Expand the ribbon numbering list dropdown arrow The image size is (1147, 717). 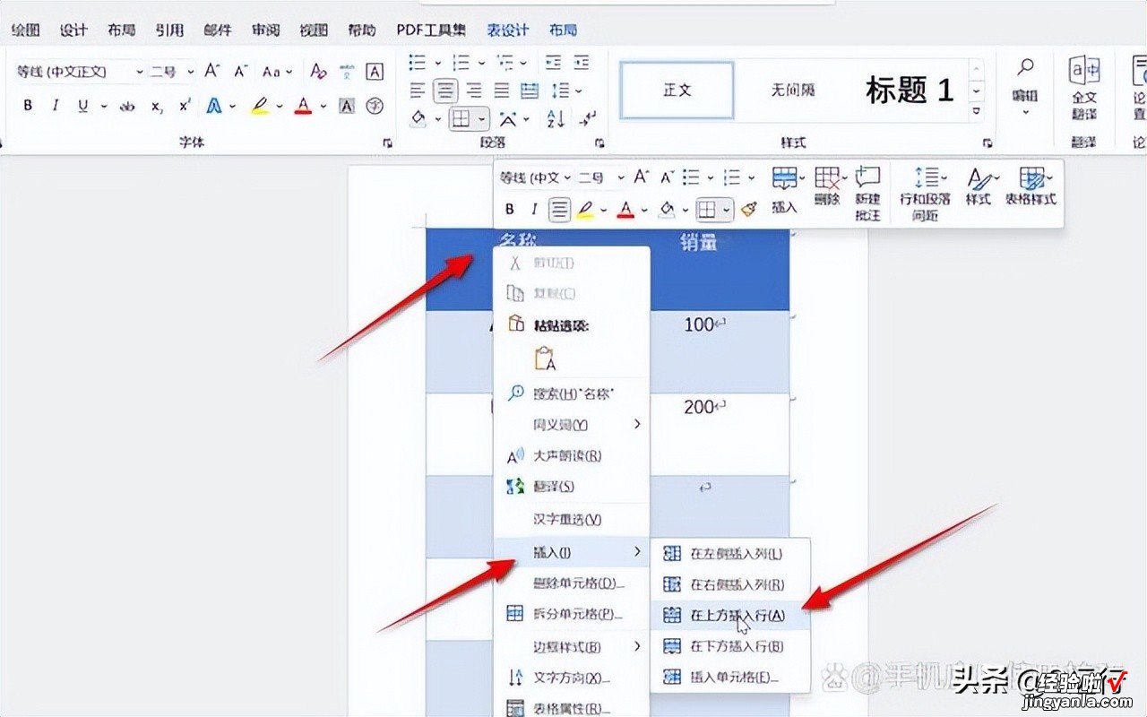point(483,63)
